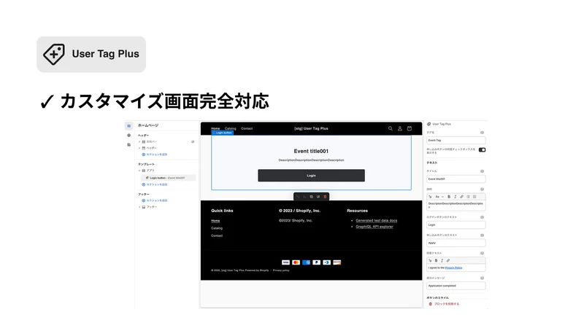Expand the フッター section chevron
Screen dimensions: 584x328
[139, 207]
